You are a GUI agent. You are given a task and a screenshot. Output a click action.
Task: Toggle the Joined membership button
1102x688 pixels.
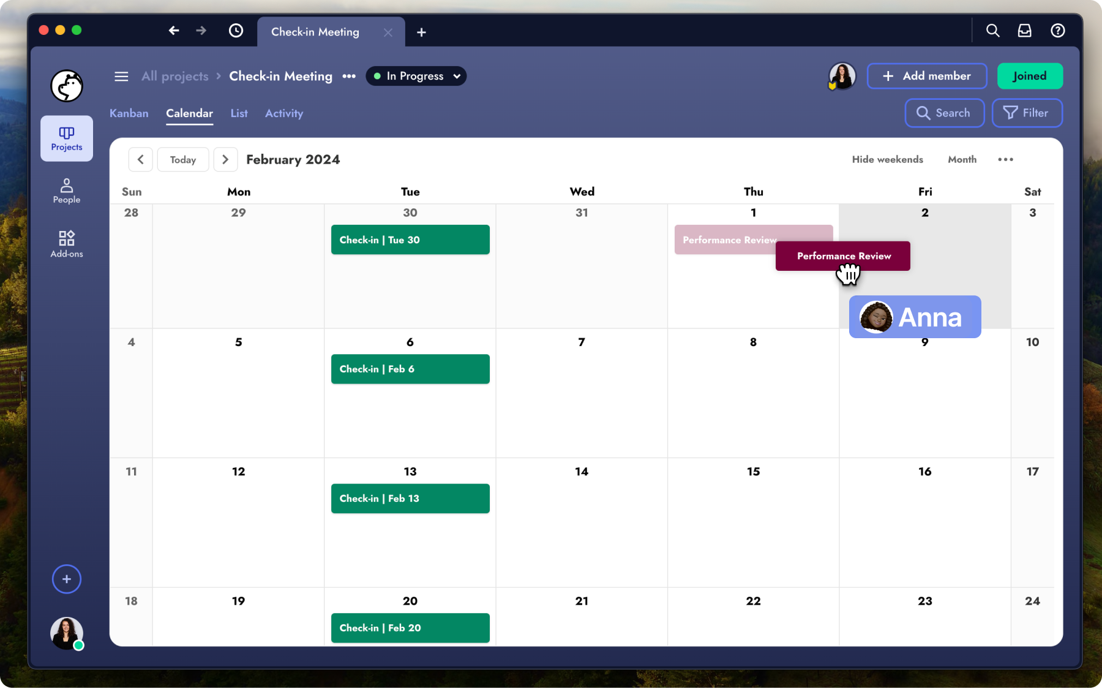1029,76
